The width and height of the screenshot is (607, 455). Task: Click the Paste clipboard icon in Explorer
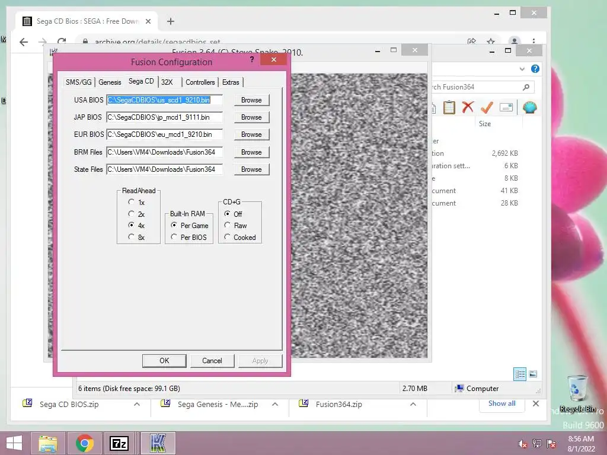click(x=449, y=107)
